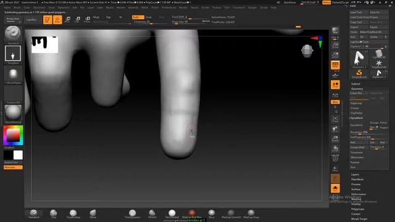Viewport: 395px width, 222px height.
Task: Toggle the orange Solo mode icon
Action: click(x=335, y=189)
